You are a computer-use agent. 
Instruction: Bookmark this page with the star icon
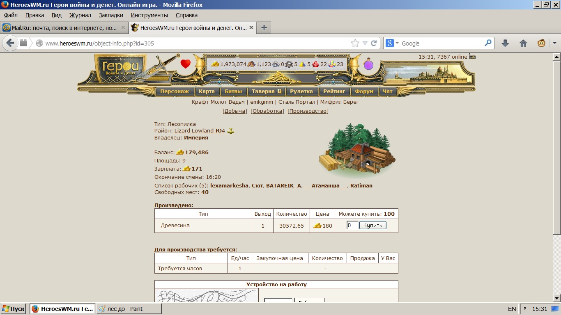355,43
